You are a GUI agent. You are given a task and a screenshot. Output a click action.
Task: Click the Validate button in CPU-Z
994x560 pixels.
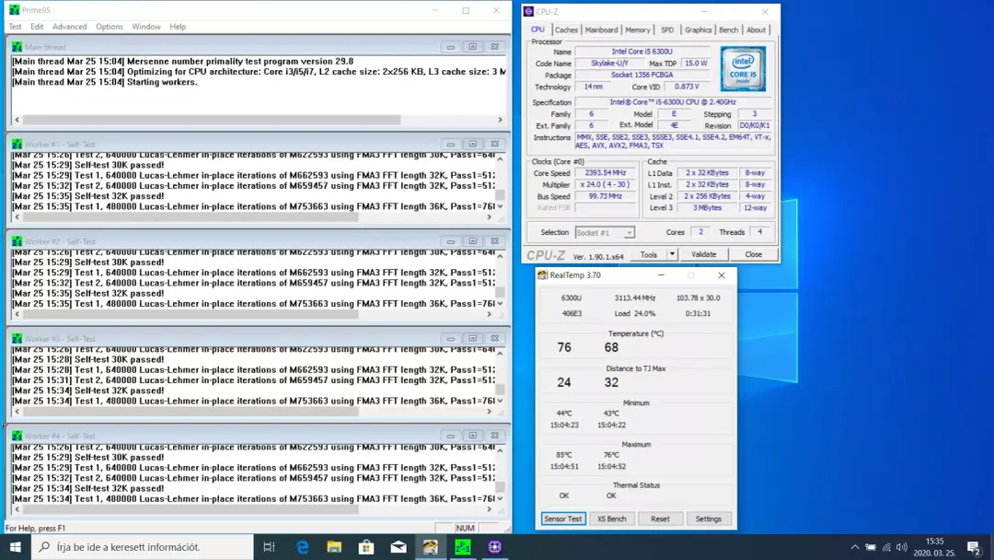pos(704,254)
